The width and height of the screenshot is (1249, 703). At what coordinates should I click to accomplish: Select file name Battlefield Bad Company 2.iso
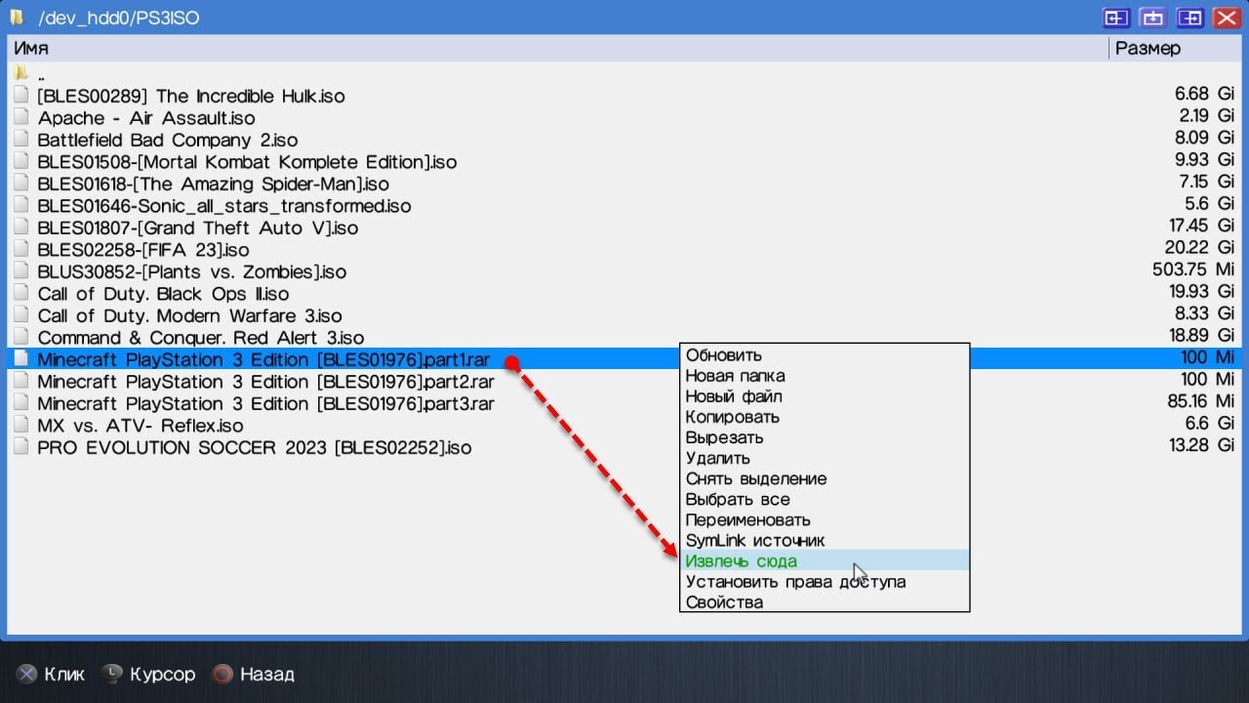point(168,140)
